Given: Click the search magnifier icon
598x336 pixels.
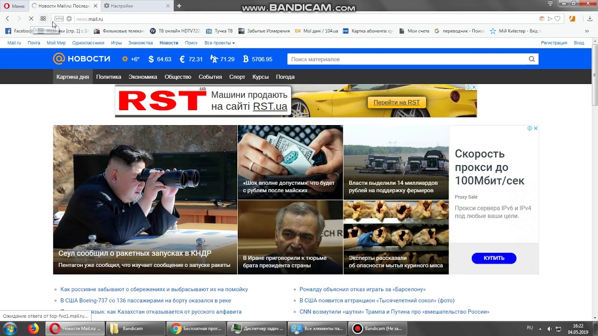Looking at the screenshot, I should 532,59.
